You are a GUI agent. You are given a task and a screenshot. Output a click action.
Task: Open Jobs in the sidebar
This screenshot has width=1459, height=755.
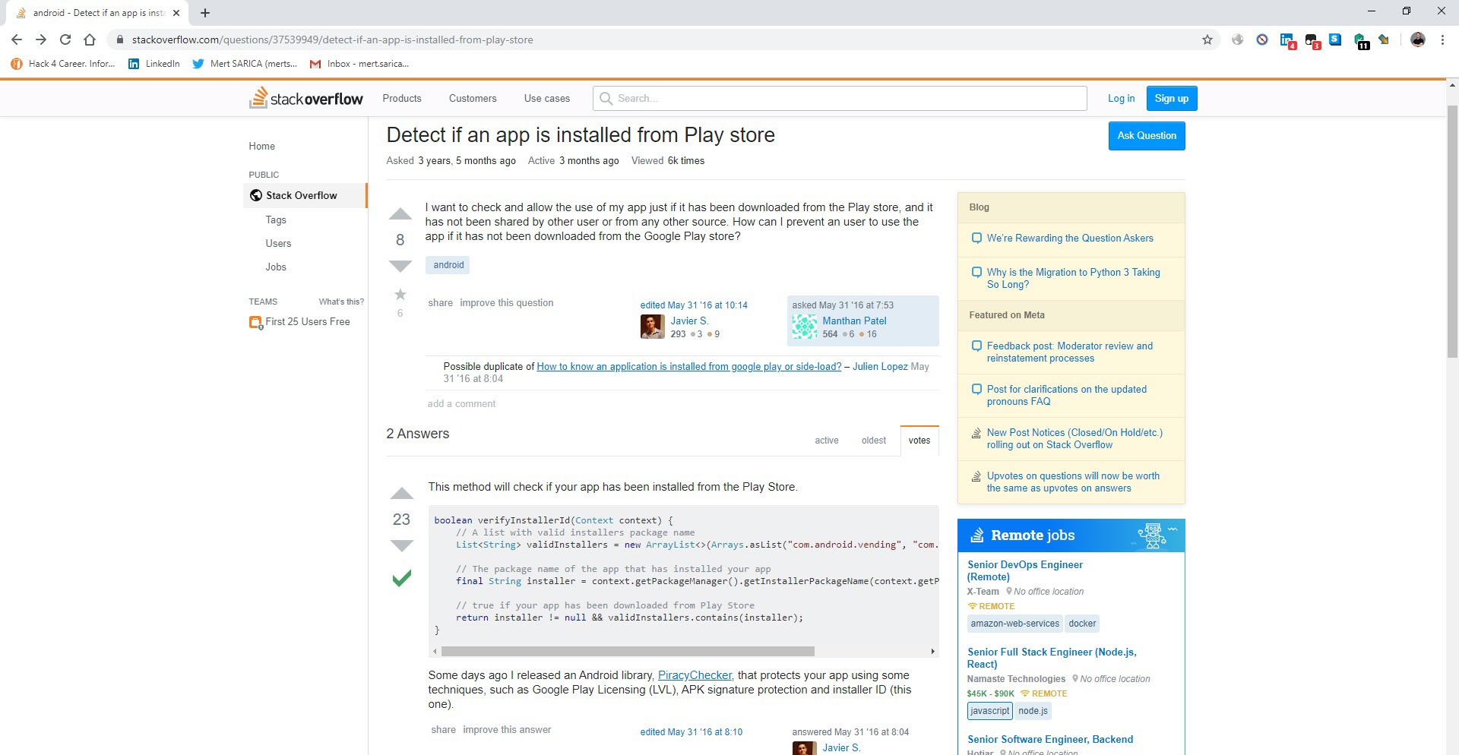pos(276,267)
